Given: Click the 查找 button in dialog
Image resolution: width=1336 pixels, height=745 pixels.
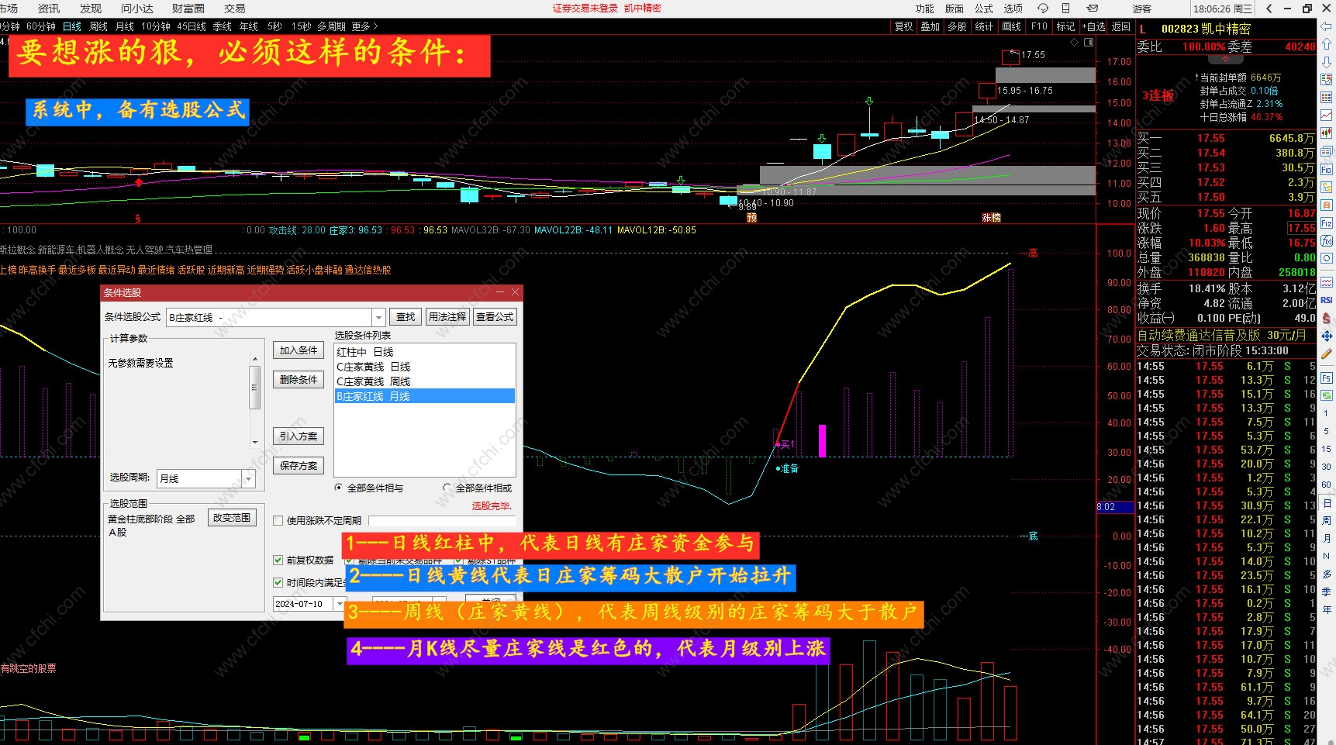Looking at the screenshot, I should point(406,317).
